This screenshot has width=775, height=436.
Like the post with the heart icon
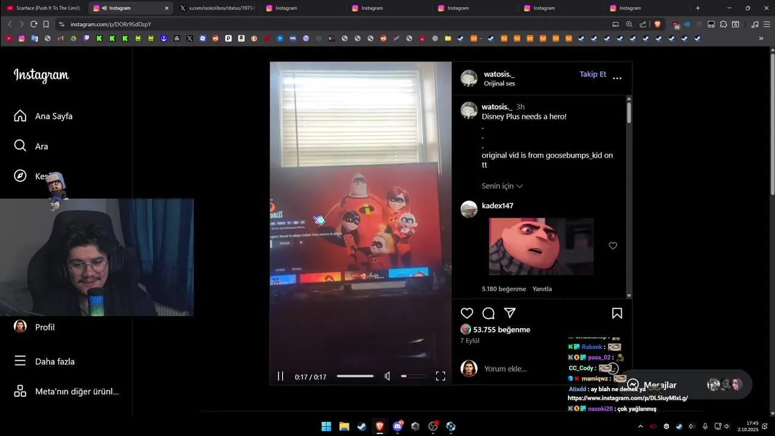point(467,313)
